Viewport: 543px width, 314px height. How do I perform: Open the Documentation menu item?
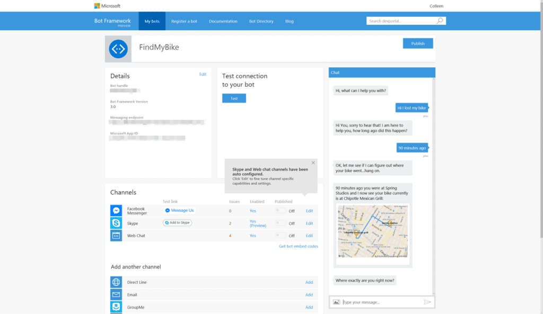(223, 21)
